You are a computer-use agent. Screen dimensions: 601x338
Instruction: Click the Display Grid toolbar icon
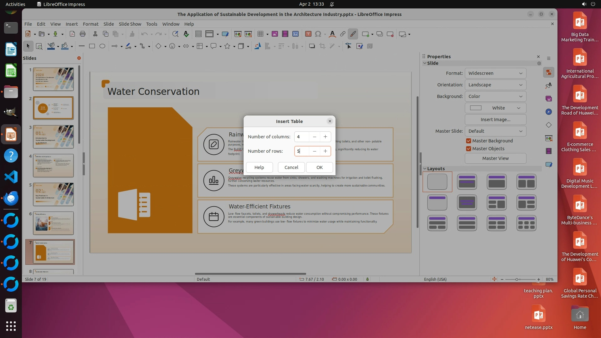(198, 34)
